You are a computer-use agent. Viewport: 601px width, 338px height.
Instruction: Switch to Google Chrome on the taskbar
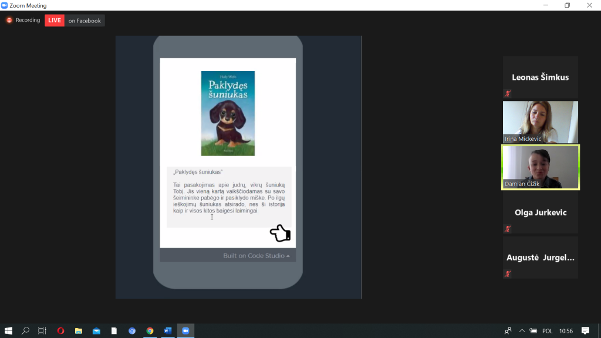pyautogui.click(x=150, y=331)
